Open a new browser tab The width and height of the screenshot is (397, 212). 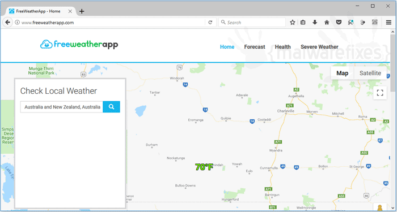click(x=82, y=11)
